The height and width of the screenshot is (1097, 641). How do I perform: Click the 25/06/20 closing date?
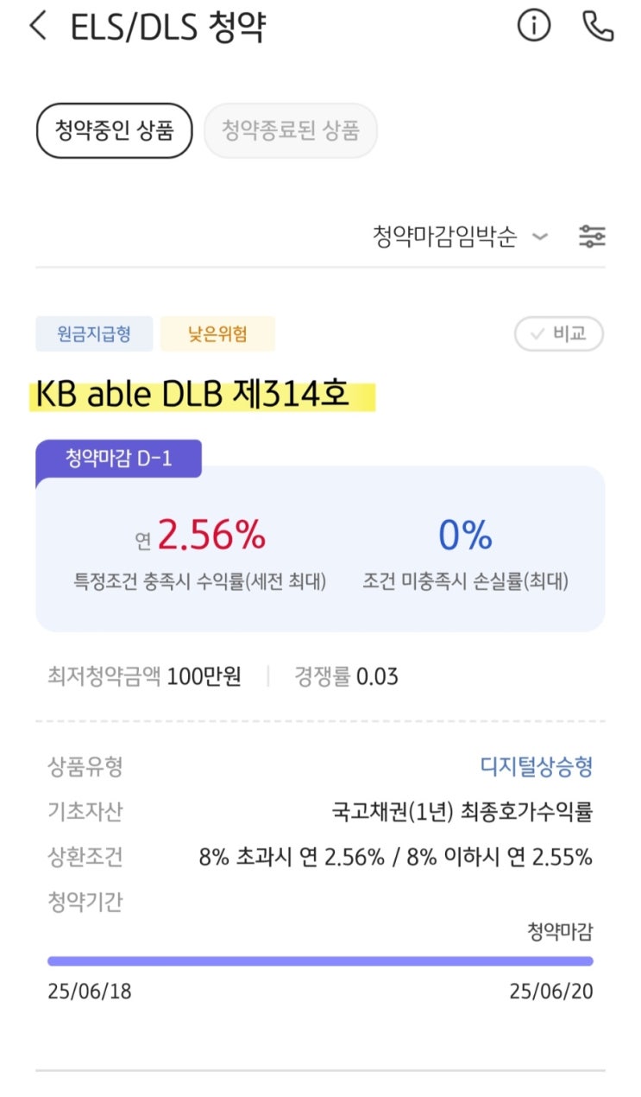click(550, 992)
